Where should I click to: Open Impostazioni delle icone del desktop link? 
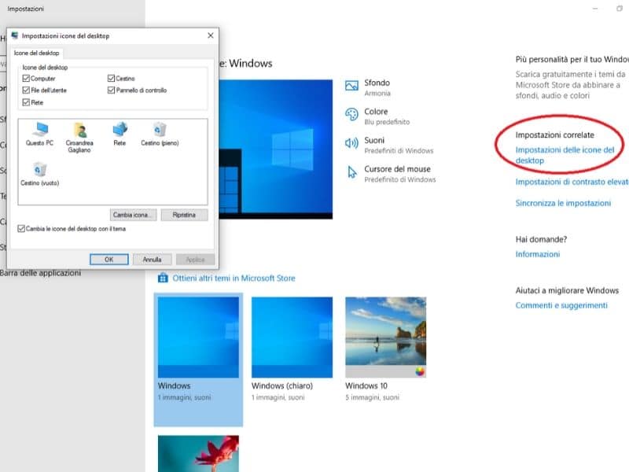click(x=565, y=155)
